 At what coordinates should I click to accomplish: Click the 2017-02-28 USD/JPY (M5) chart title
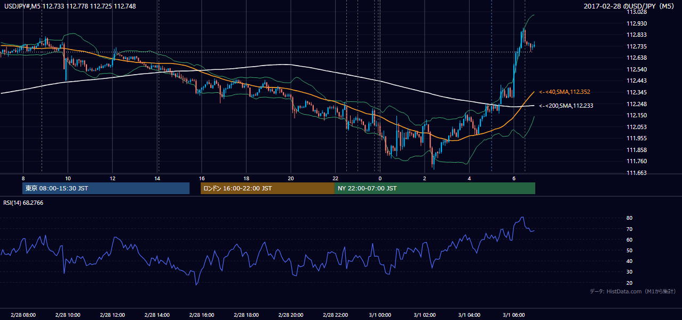click(x=630, y=6)
